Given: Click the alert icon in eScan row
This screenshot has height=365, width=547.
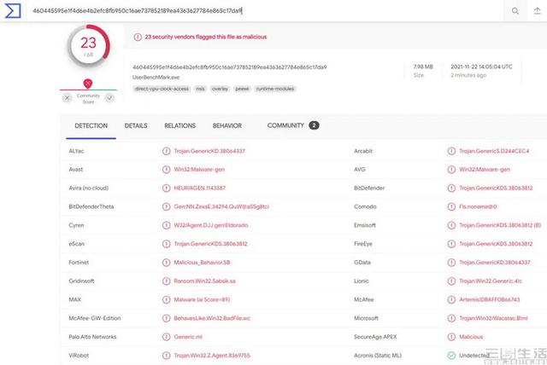Looking at the screenshot, I should pyautogui.click(x=167, y=244).
